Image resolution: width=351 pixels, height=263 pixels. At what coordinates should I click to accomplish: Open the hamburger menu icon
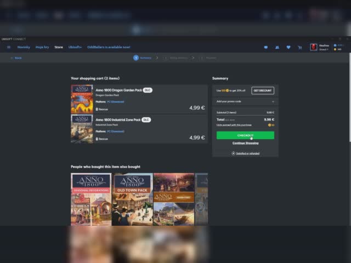[x=9, y=47]
